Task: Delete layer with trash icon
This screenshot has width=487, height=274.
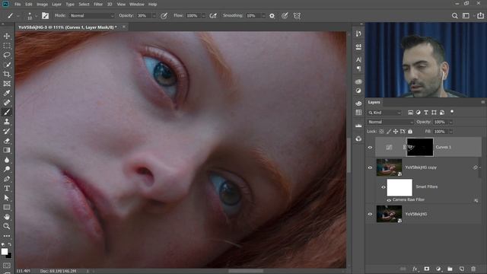Action: click(x=473, y=269)
